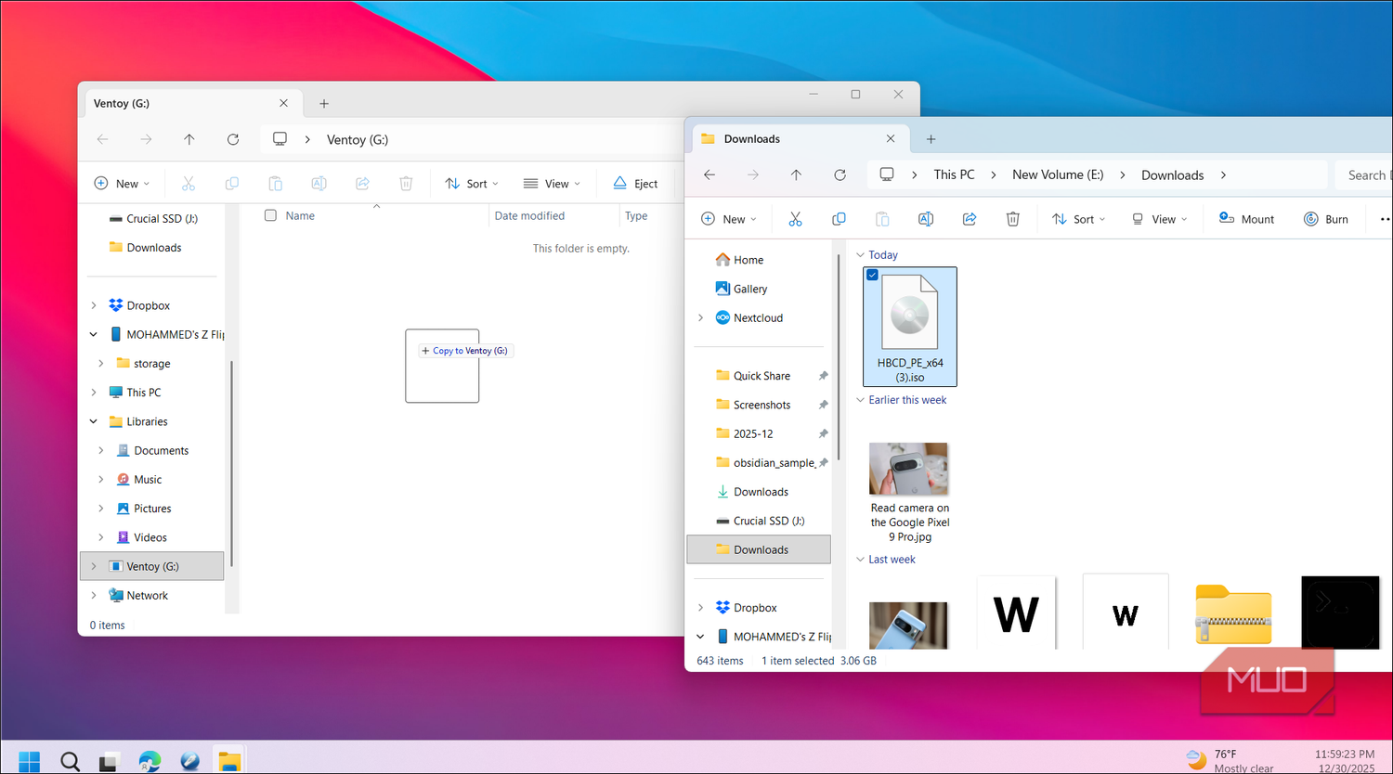This screenshot has width=1393, height=774.
Task: Uncheck the HBCD_PE_x64 (3).iso checkbox
Action: pyautogui.click(x=872, y=275)
